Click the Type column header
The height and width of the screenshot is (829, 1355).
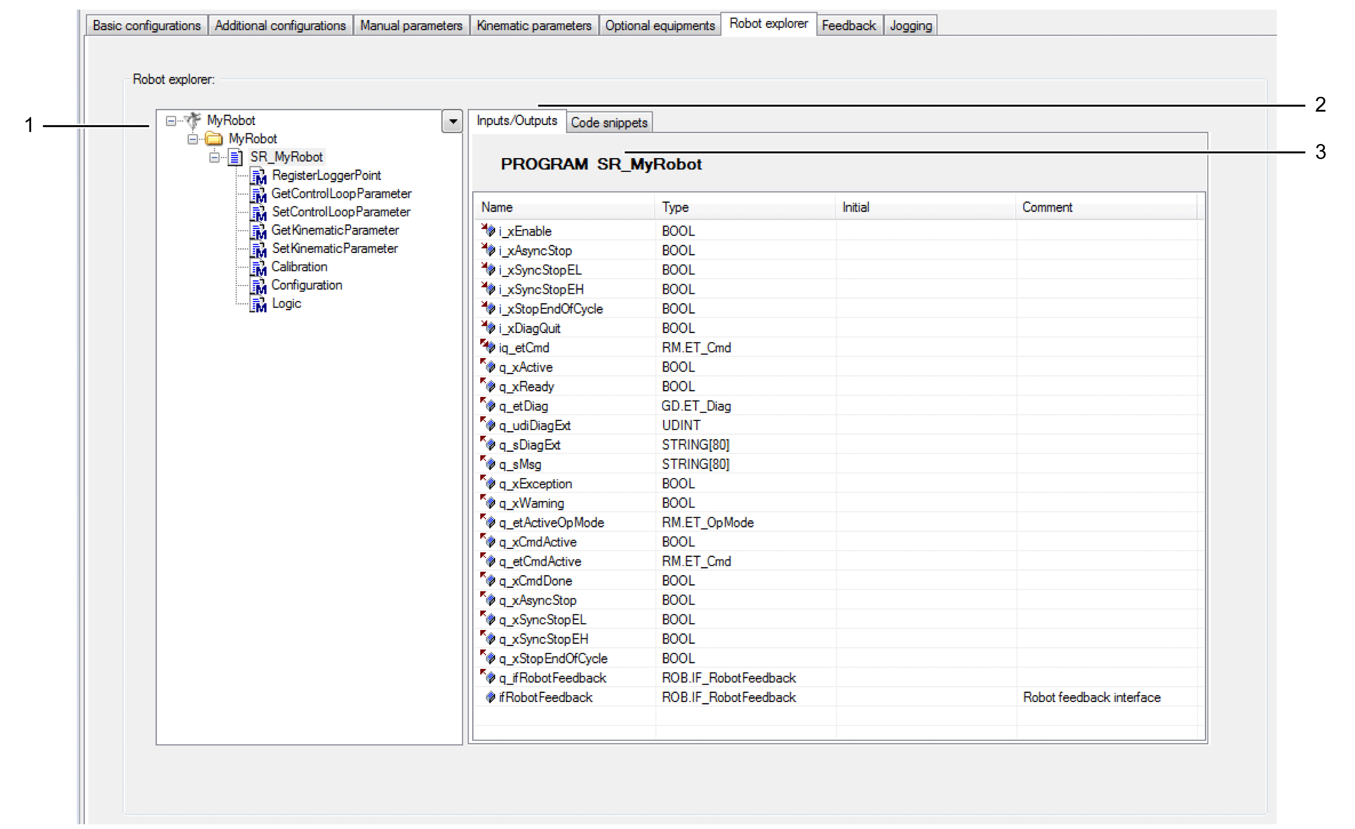(745, 207)
